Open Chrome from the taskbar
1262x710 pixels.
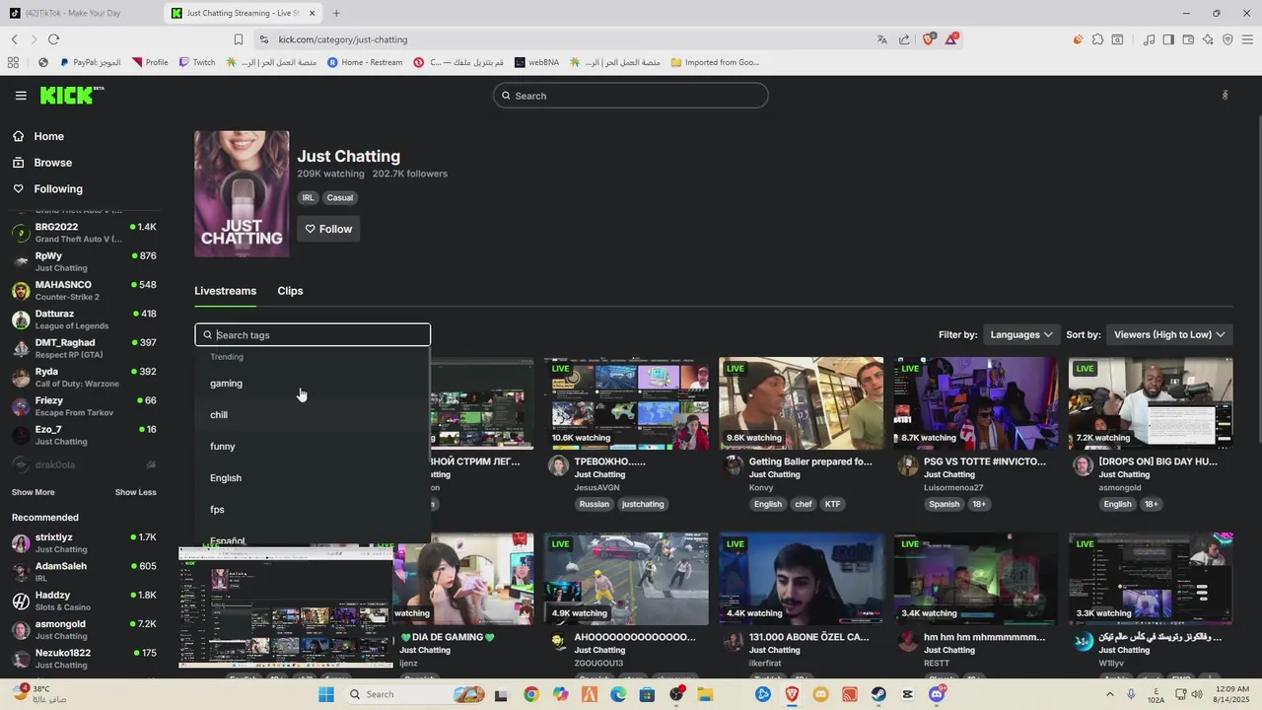(x=531, y=694)
